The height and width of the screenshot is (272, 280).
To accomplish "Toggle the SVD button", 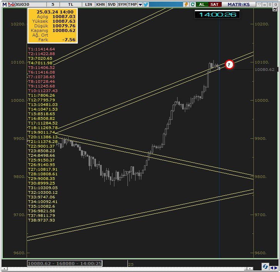I will 112,4.
